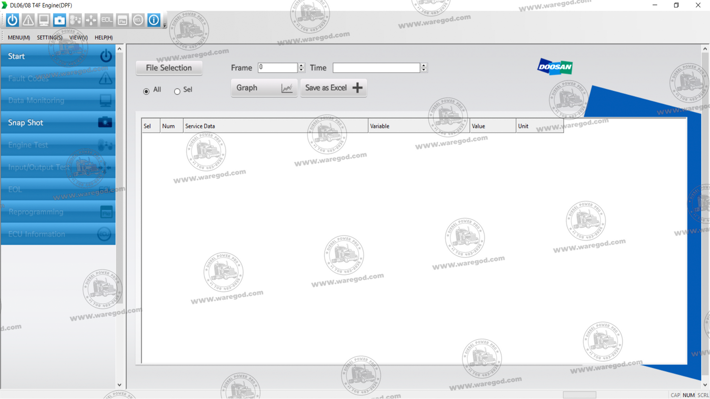Click the fault codes warning triangle toolbar icon
710x399 pixels.
point(28,20)
